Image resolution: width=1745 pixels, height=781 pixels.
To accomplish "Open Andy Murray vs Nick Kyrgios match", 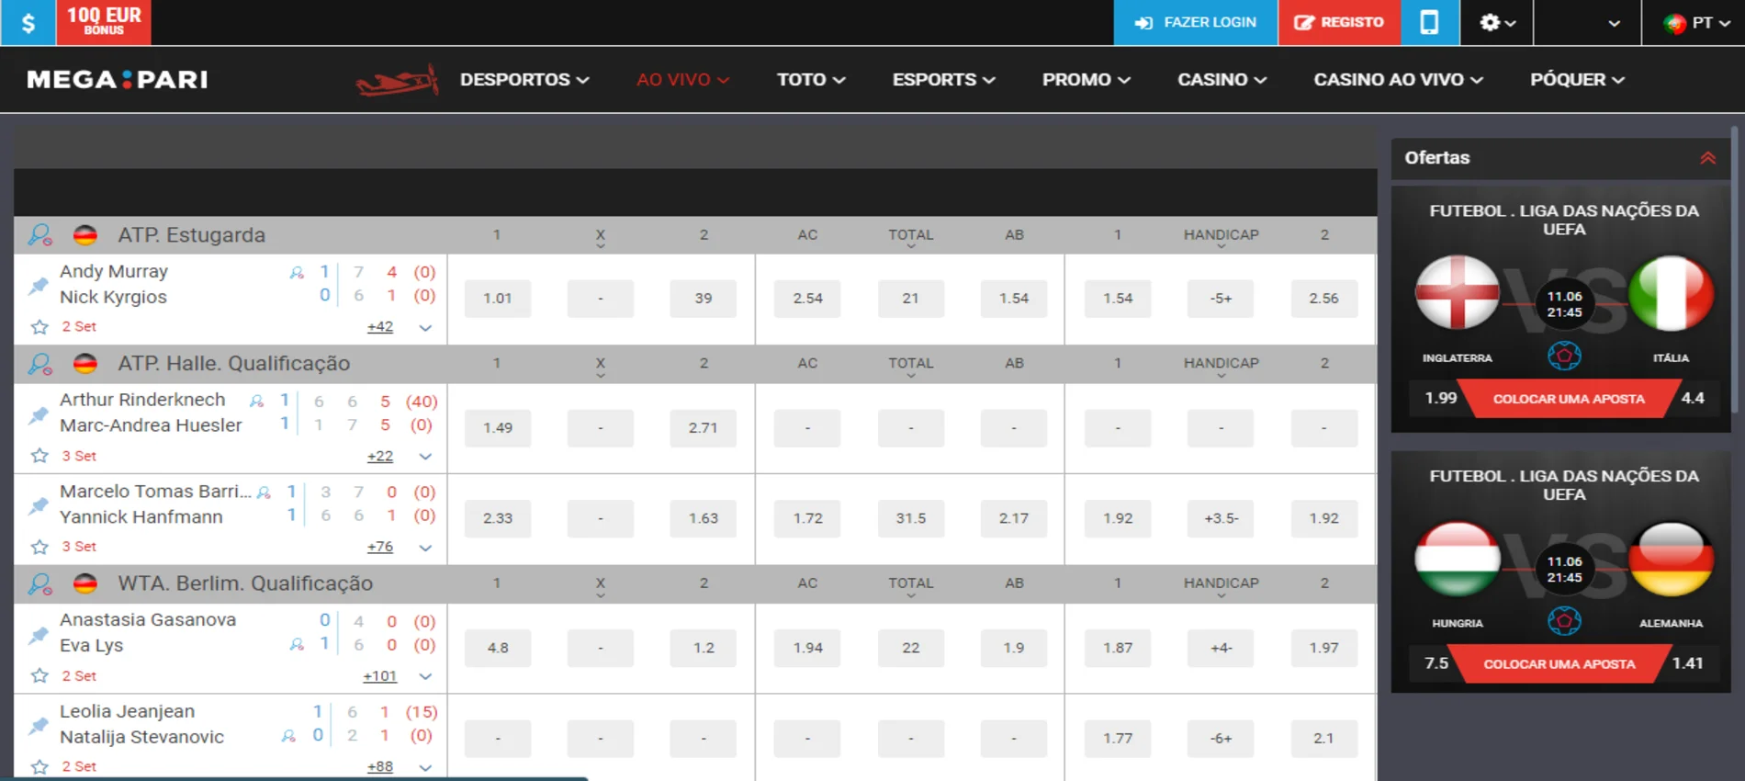I will (x=114, y=285).
